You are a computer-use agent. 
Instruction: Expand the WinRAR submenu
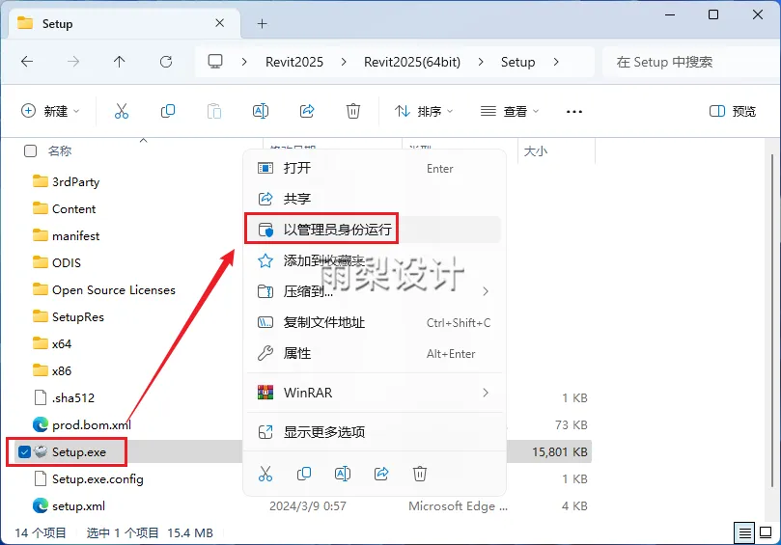pos(486,393)
